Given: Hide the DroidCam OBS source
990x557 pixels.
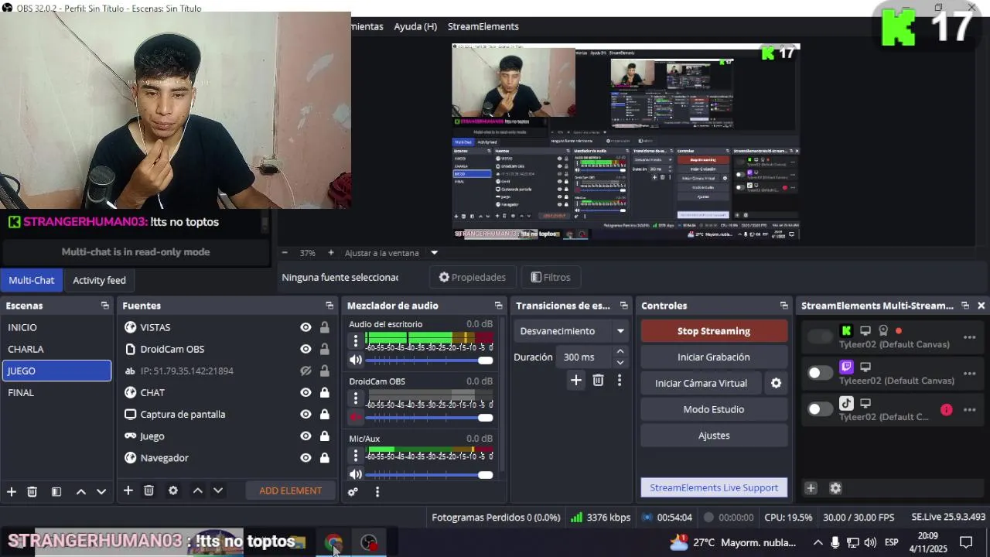Looking at the screenshot, I should point(306,349).
